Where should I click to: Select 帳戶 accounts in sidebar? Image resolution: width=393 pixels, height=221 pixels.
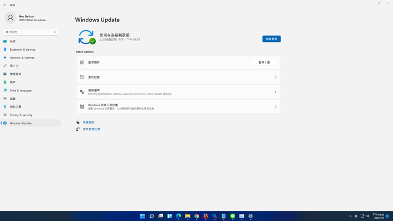[31, 82]
